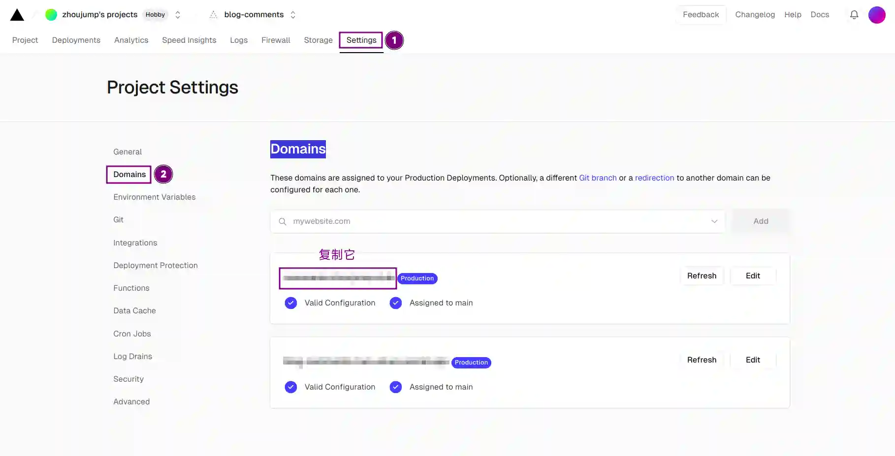Refresh the first Production domain
The height and width of the screenshot is (456, 895).
(702, 275)
